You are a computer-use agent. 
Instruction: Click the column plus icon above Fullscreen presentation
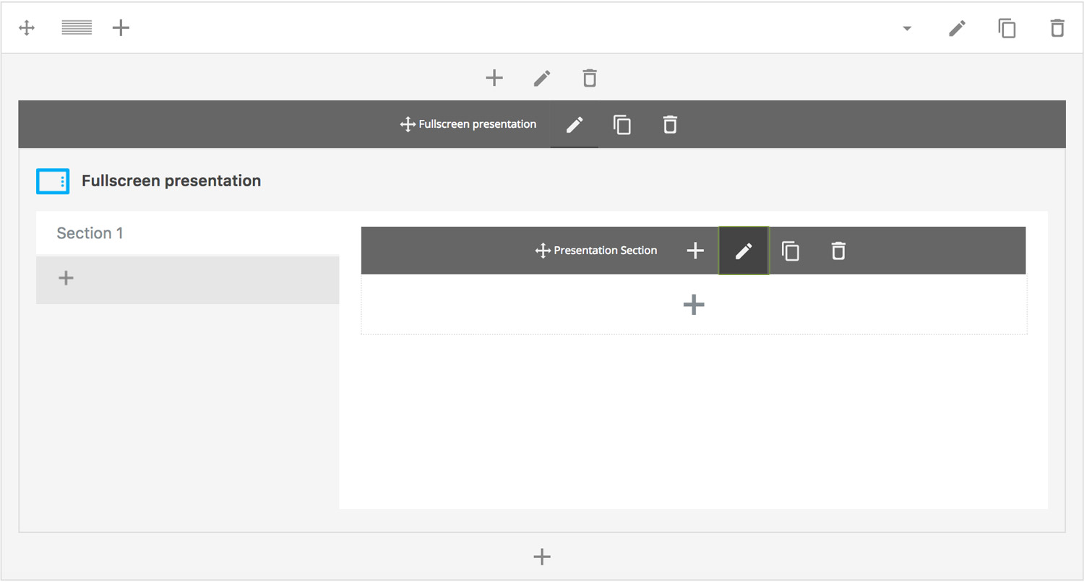coord(494,78)
